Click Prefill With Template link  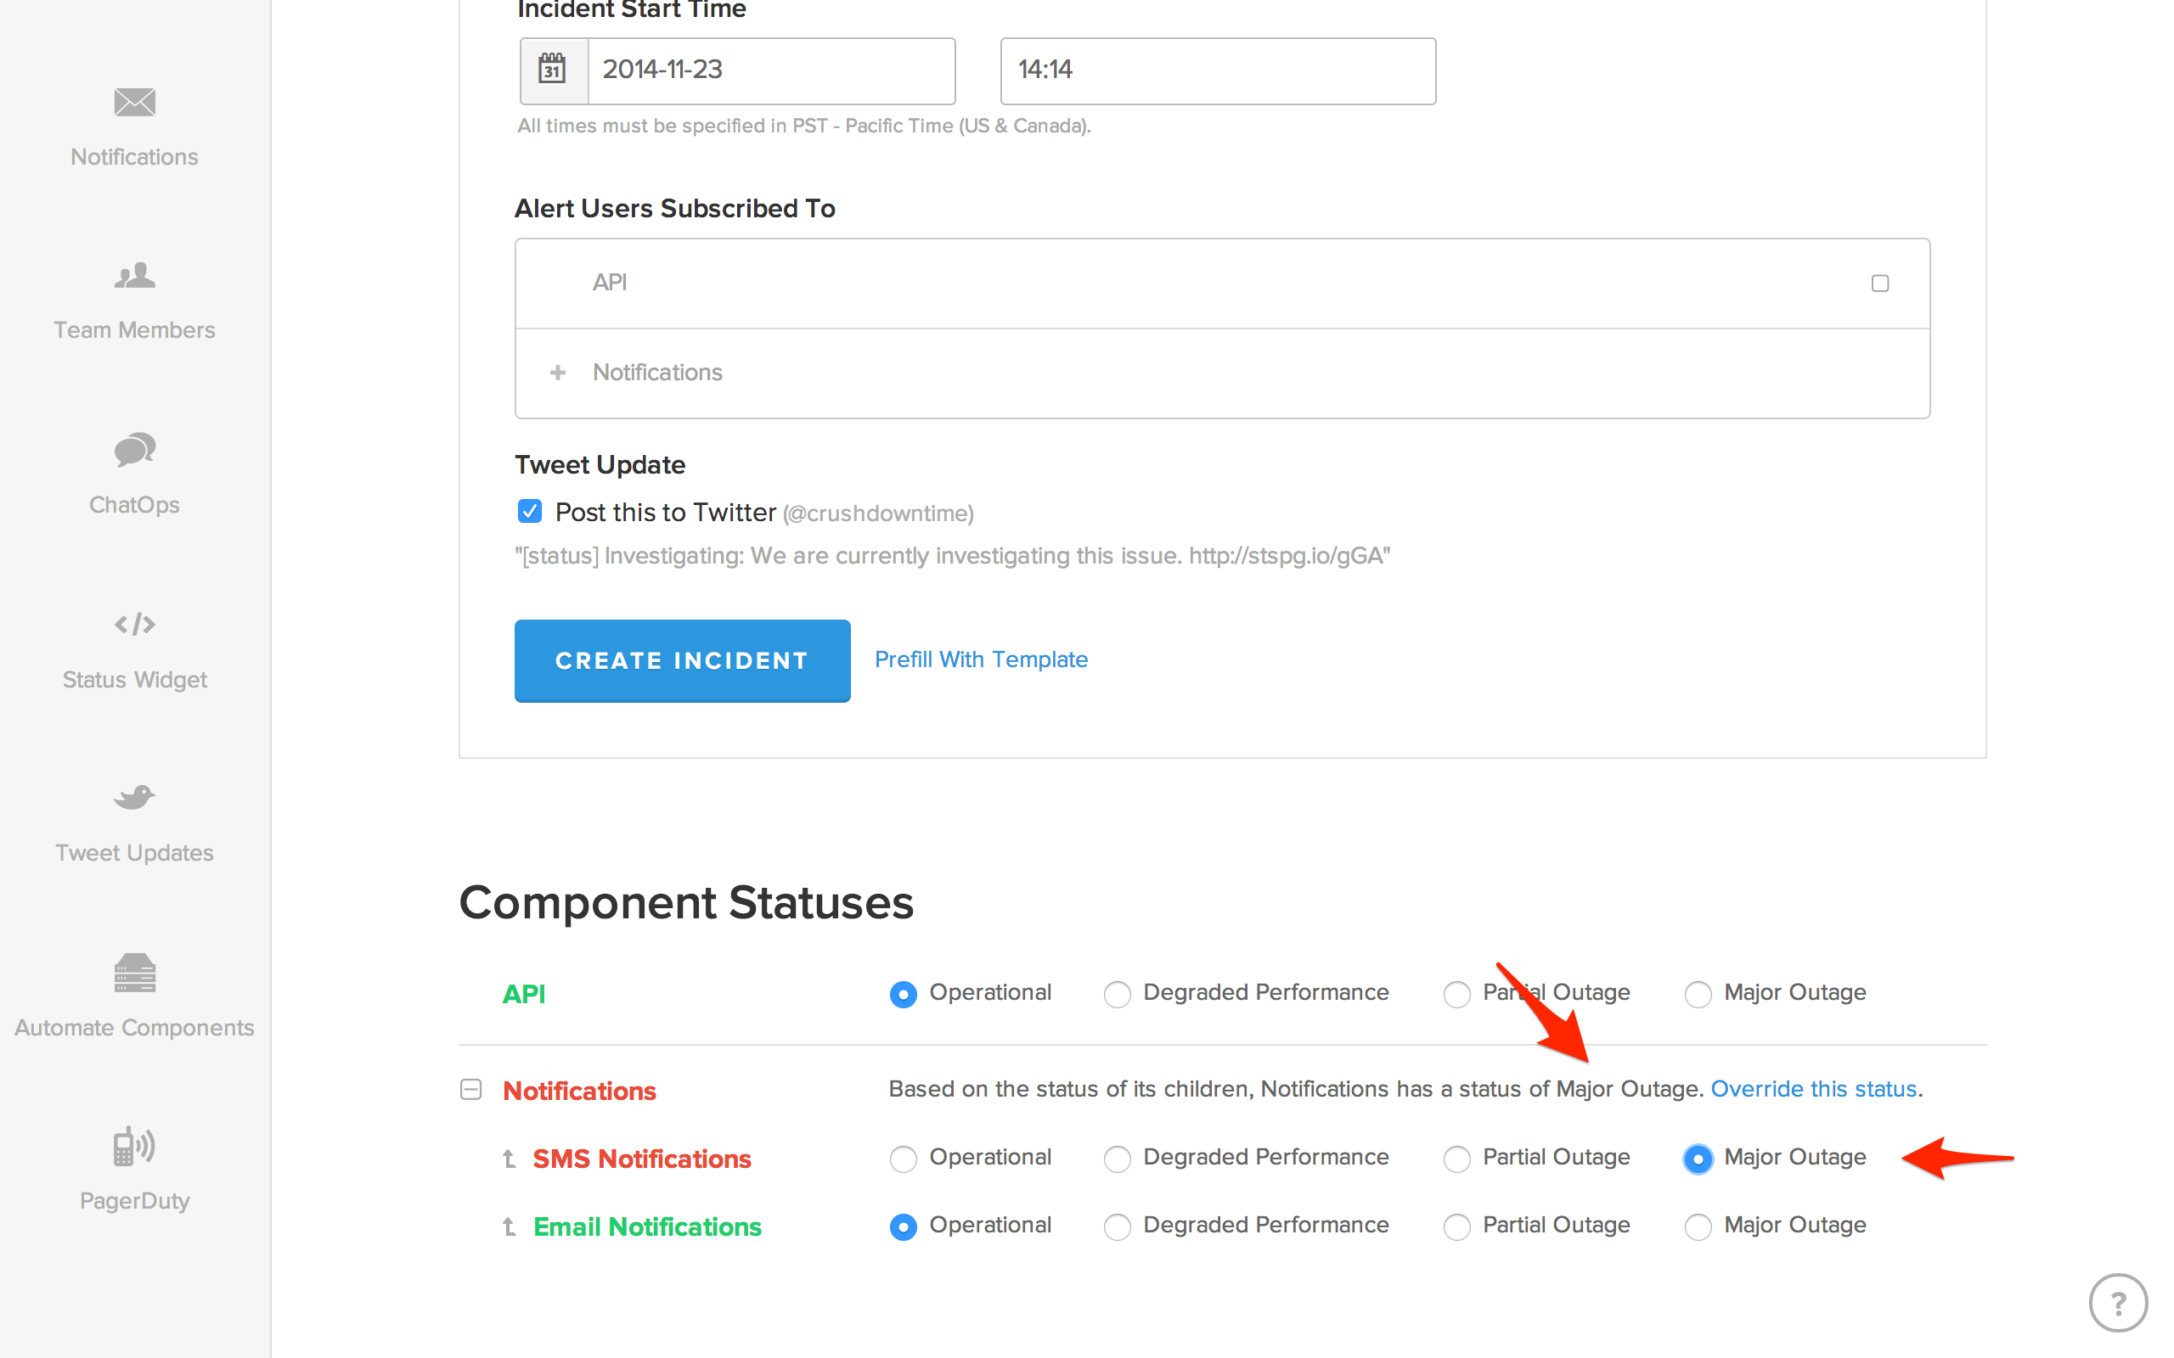(981, 660)
